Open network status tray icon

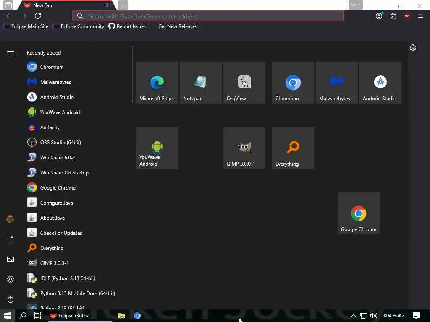[364, 316]
